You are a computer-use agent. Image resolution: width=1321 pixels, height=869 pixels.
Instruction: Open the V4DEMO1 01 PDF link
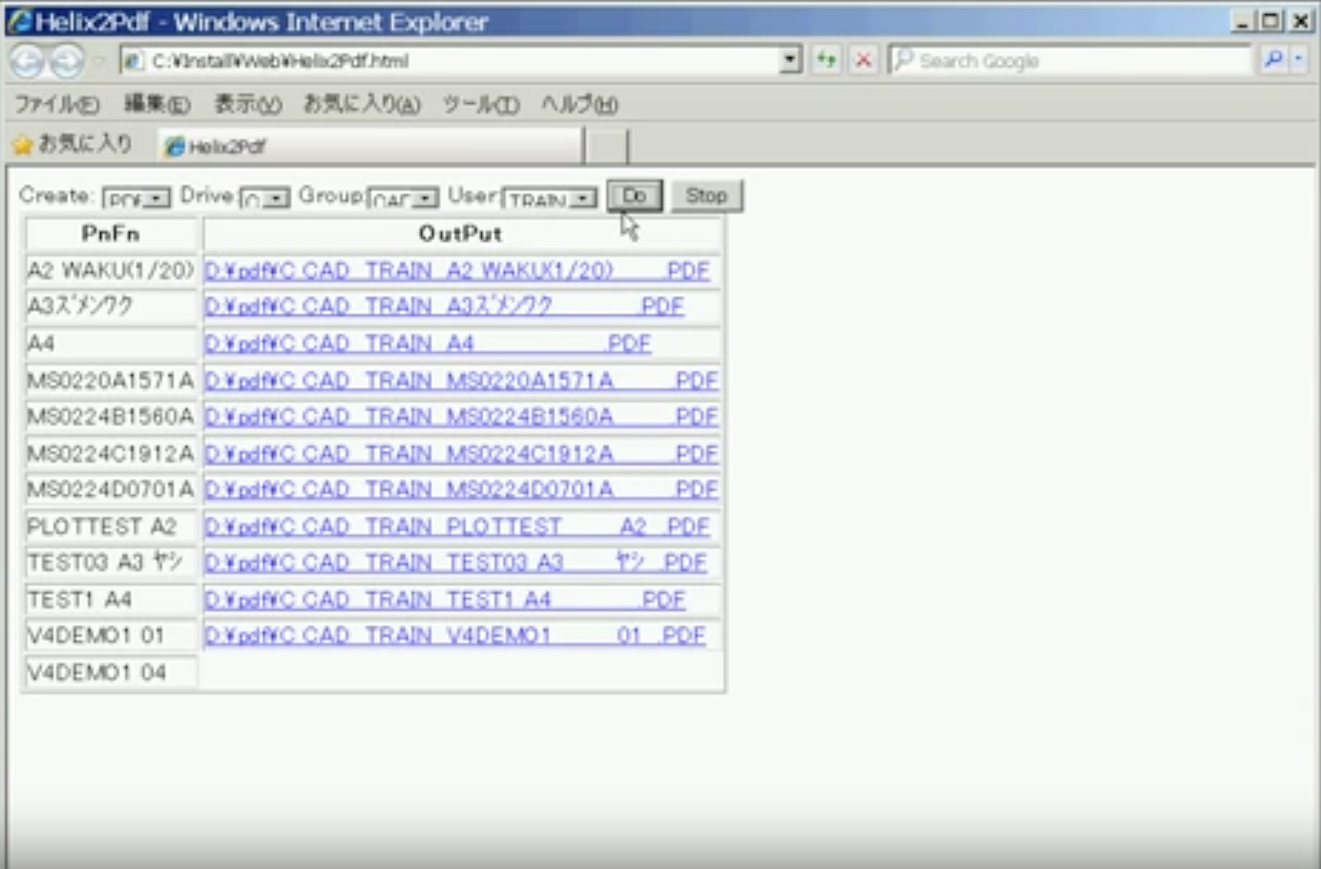pos(455,635)
